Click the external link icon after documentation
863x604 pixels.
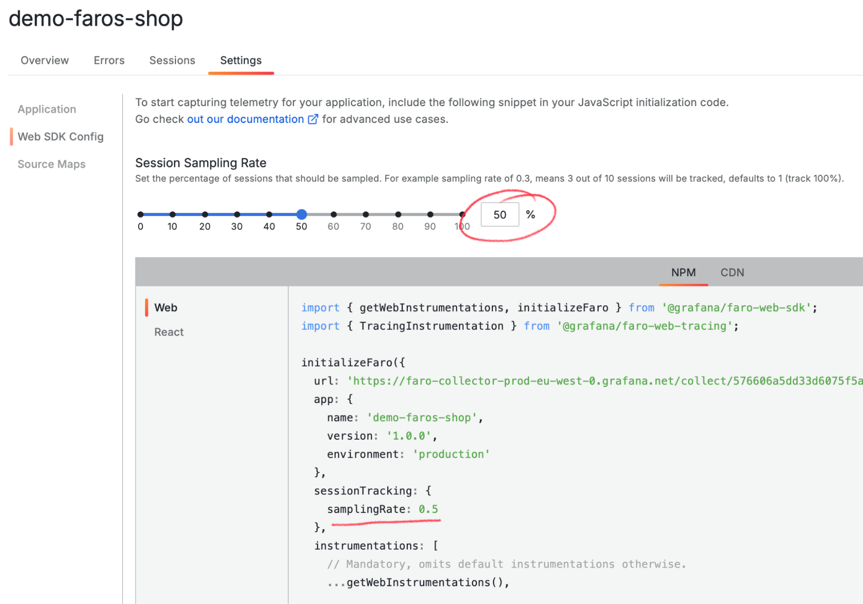pos(313,119)
